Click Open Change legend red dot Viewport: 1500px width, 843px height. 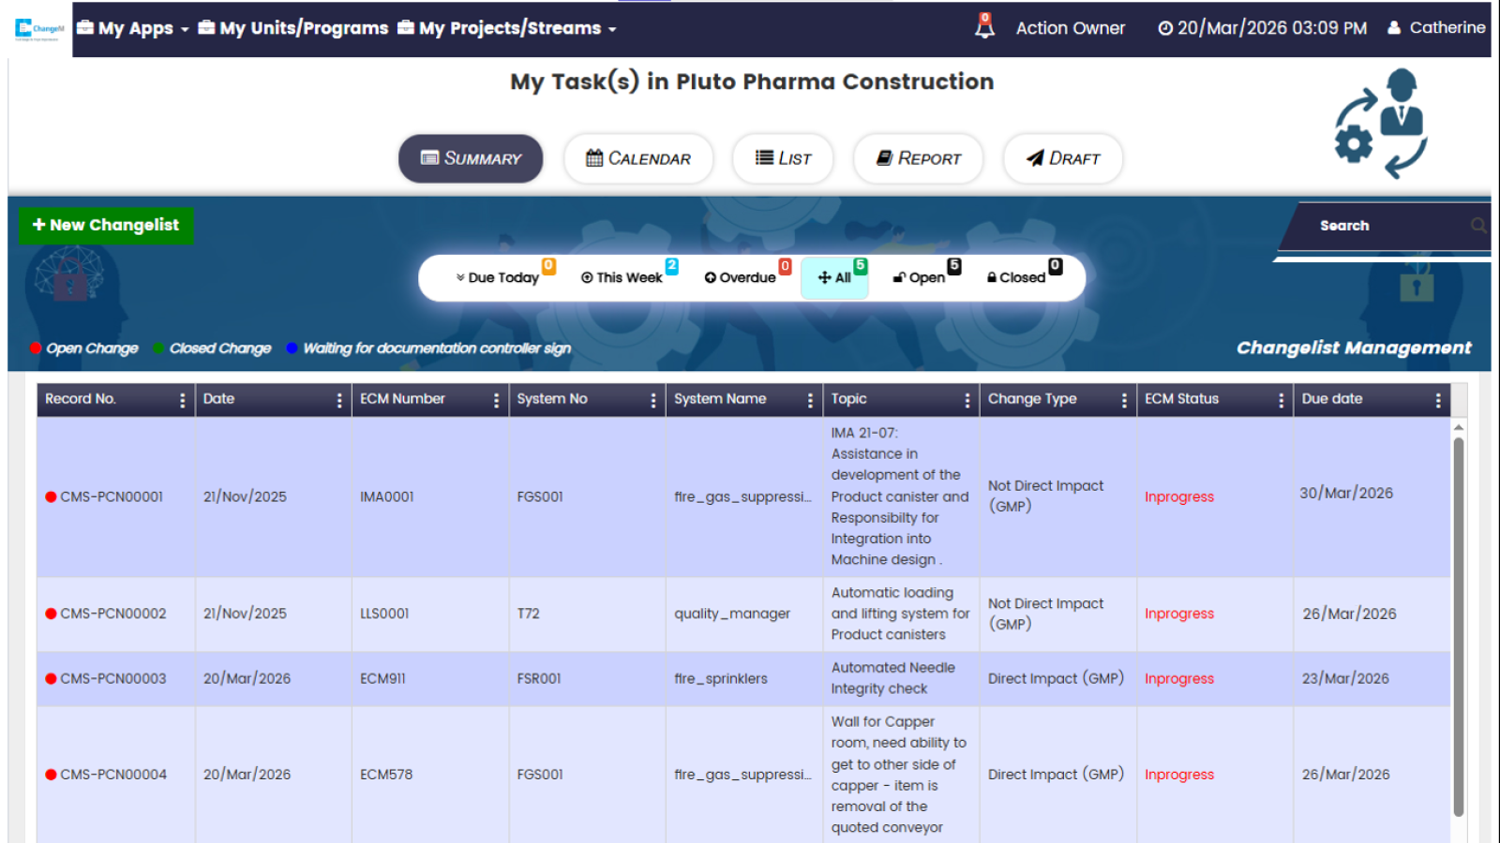pos(36,348)
